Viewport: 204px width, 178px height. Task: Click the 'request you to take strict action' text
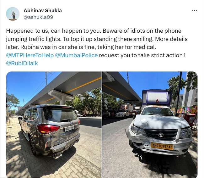tap(142, 55)
